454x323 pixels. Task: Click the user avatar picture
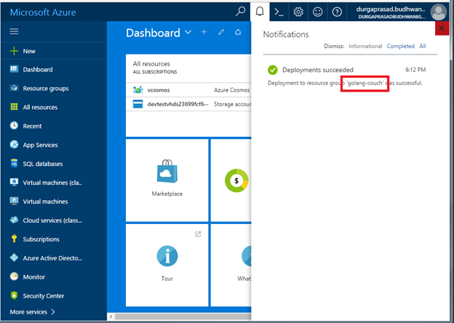pyautogui.click(x=439, y=12)
